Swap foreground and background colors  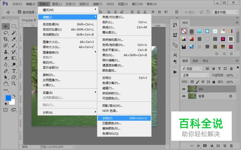(14, 96)
